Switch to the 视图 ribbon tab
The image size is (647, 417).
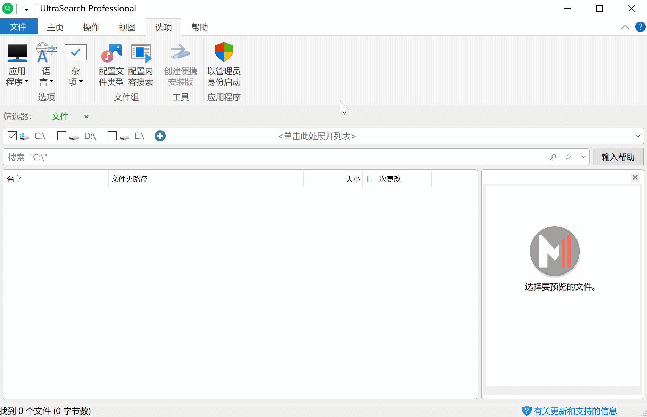(x=127, y=27)
